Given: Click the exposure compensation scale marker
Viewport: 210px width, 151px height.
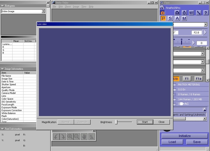Looking at the screenshot, I should click(181, 42).
